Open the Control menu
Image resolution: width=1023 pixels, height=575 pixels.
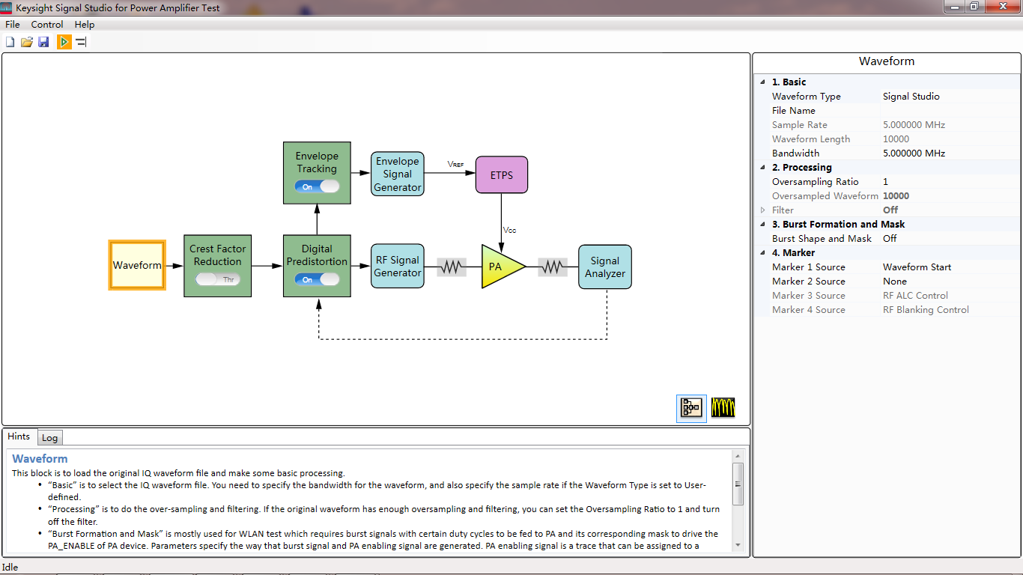click(x=47, y=25)
